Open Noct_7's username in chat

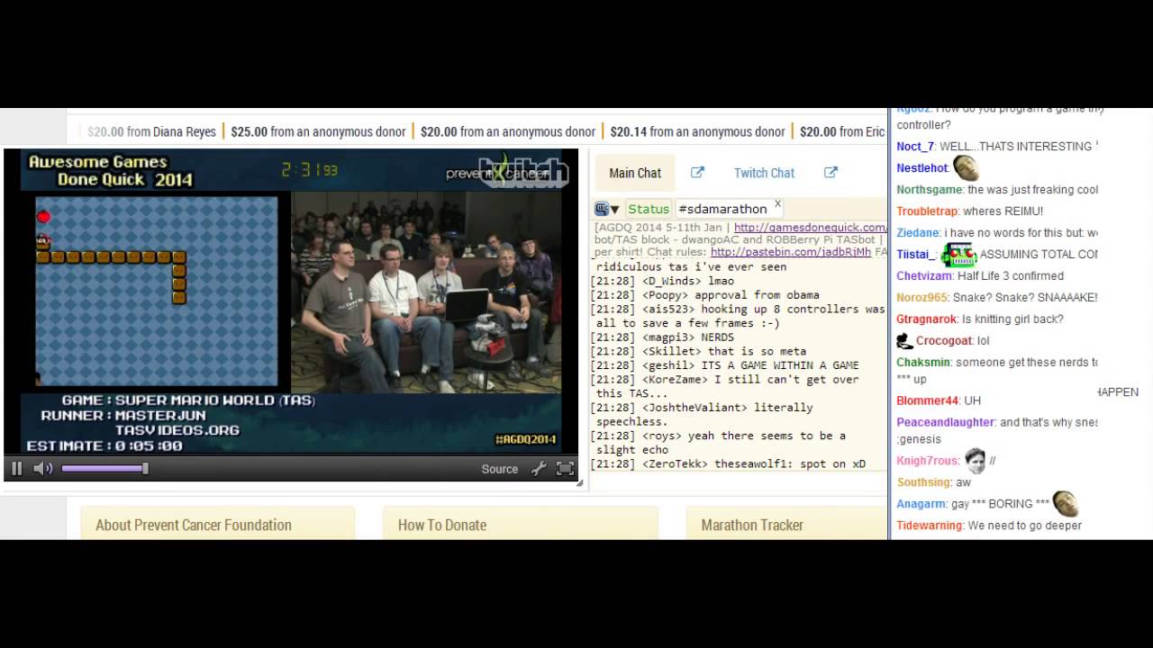915,147
